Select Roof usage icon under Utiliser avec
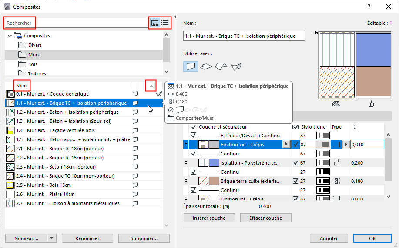 [221, 66]
